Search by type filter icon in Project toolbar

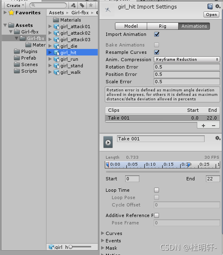pyautogui.click(x=73, y=5)
